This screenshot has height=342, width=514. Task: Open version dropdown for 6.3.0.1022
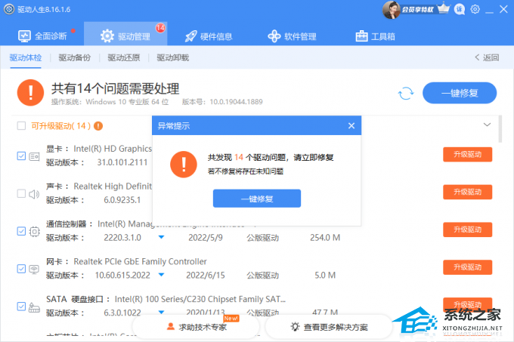tap(161, 313)
